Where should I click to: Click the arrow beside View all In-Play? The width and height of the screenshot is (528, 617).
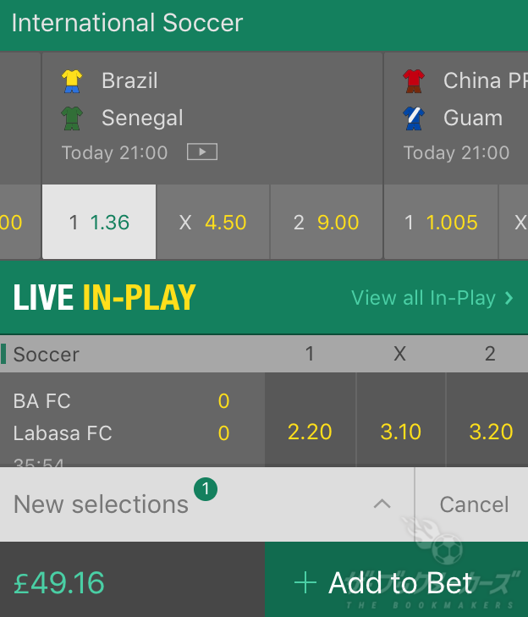pyautogui.click(x=509, y=298)
